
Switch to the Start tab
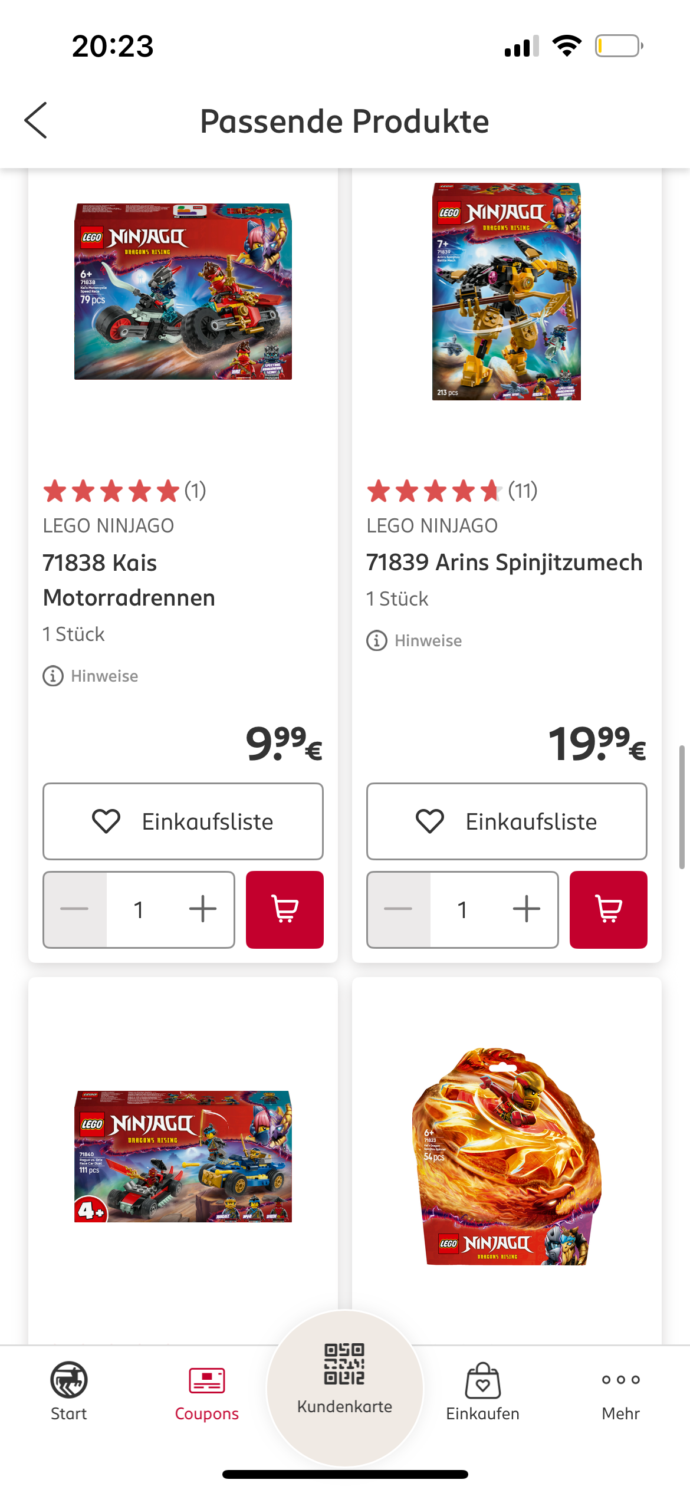pyautogui.click(x=69, y=1392)
